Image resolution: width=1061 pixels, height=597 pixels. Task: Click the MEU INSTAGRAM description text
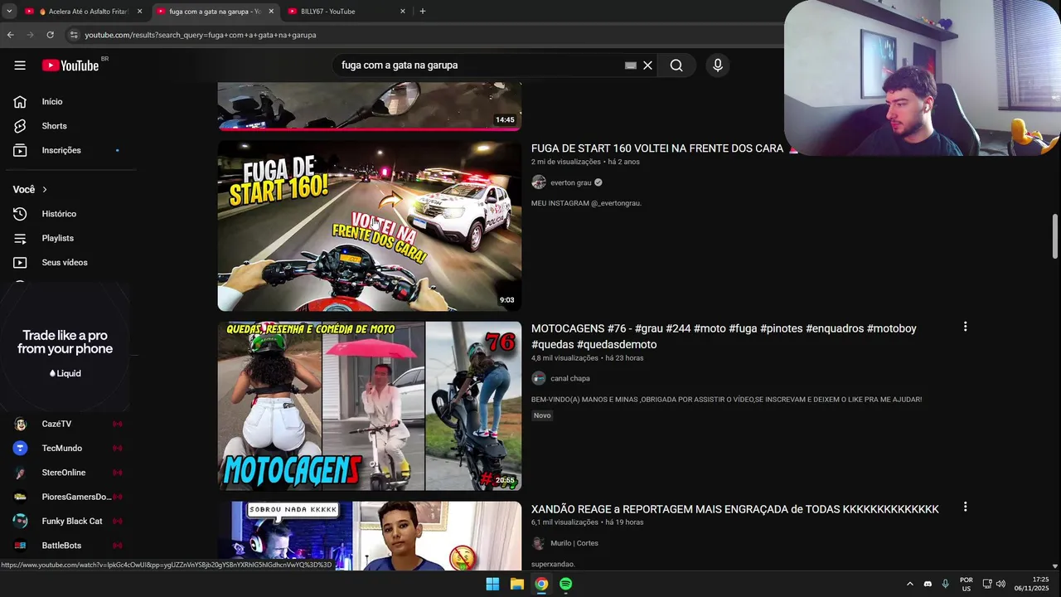click(x=586, y=203)
